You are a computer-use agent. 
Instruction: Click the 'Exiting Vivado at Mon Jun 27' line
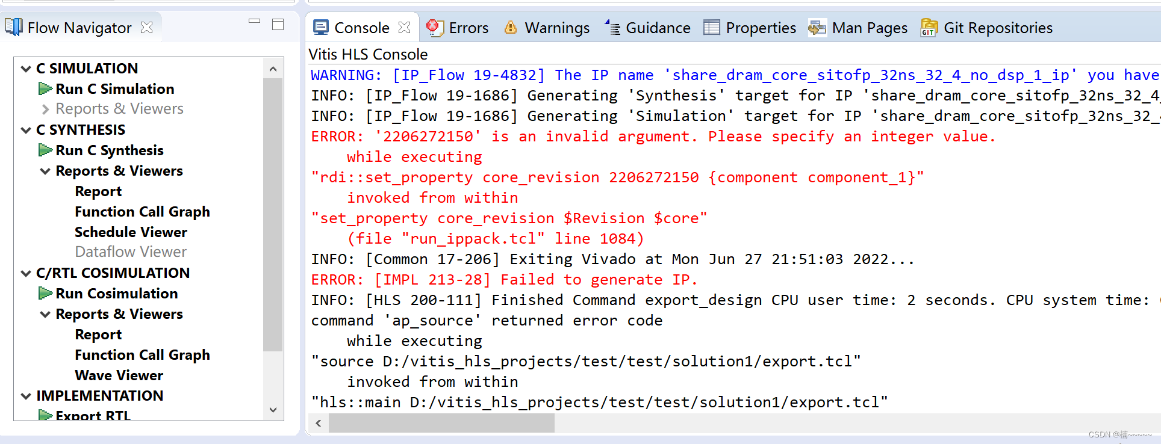pos(612,259)
